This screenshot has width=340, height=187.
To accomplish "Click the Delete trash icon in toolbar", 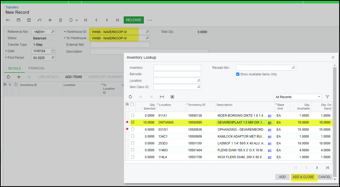I will [61, 20].
